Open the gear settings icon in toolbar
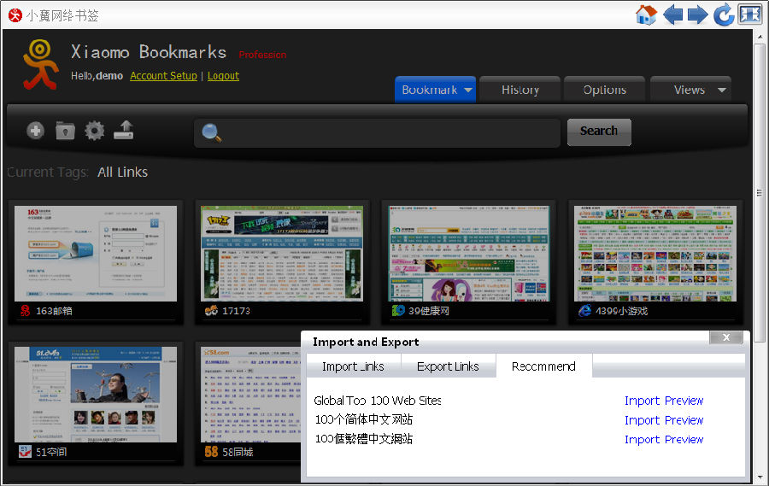Image resolution: width=769 pixels, height=486 pixels. 94,131
